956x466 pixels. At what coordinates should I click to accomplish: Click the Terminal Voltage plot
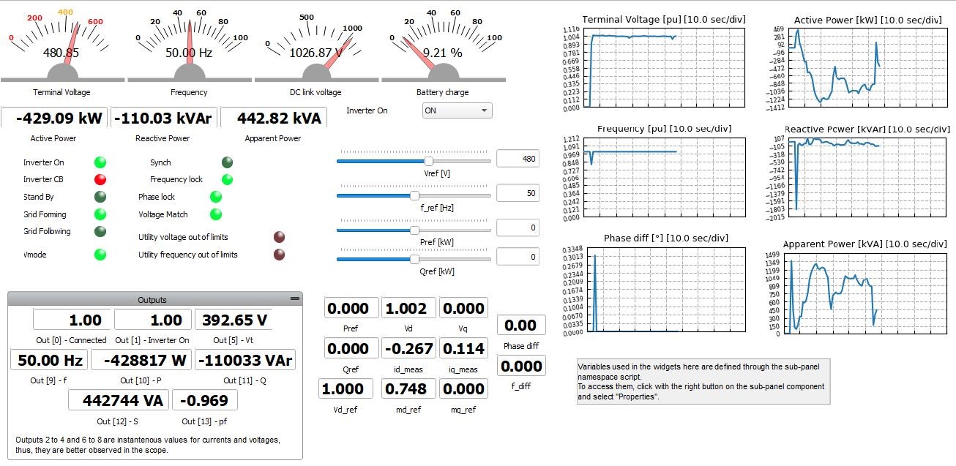pyautogui.click(x=662, y=67)
